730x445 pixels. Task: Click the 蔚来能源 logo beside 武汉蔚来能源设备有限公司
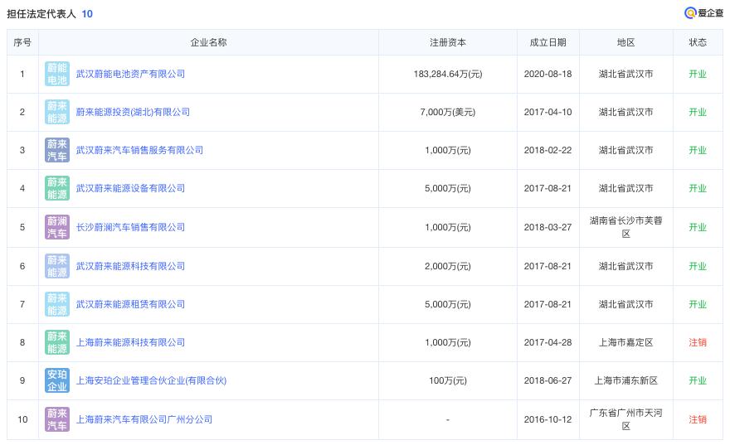(57, 188)
